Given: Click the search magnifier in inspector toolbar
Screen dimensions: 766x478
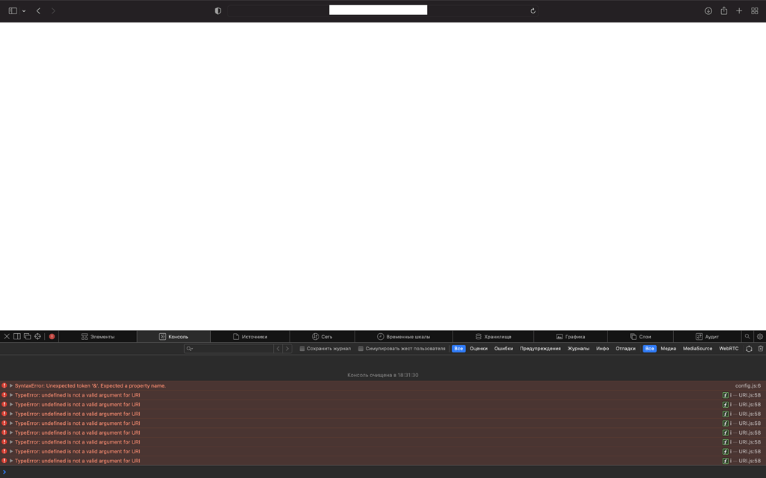Looking at the screenshot, I should (747, 336).
